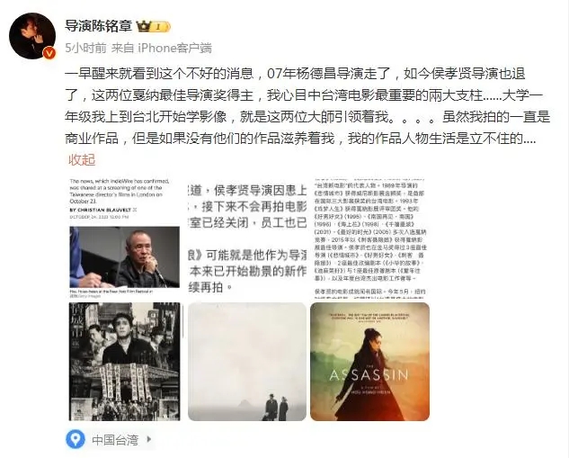Collapse the post with 收起
569x458 pixels.
click(82, 160)
